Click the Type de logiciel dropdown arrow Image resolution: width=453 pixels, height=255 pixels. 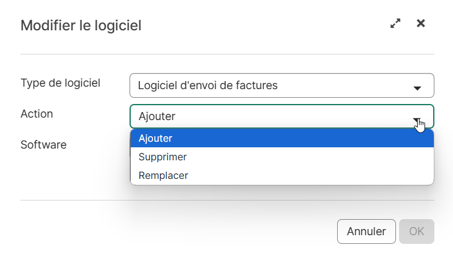pos(417,88)
